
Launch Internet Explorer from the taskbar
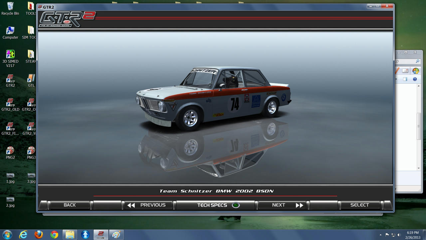click(23, 235)
